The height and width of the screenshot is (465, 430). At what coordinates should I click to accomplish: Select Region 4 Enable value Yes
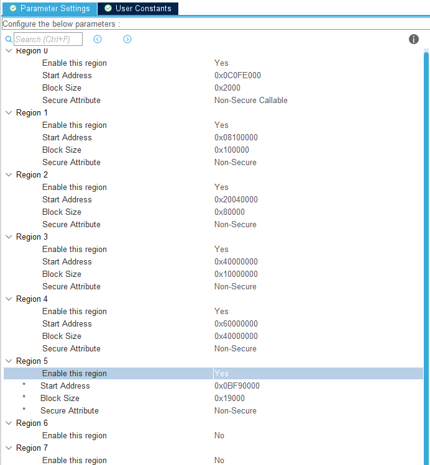pyautogui.click(x=221, y=312)
